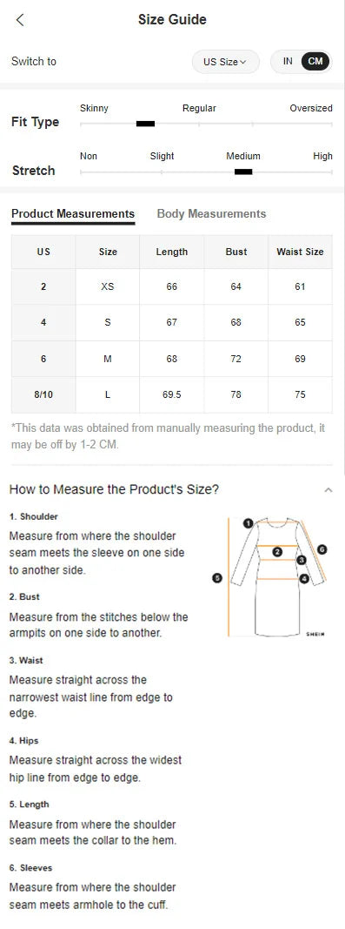Collapse the How to Measure section chevron

[328, 490]
